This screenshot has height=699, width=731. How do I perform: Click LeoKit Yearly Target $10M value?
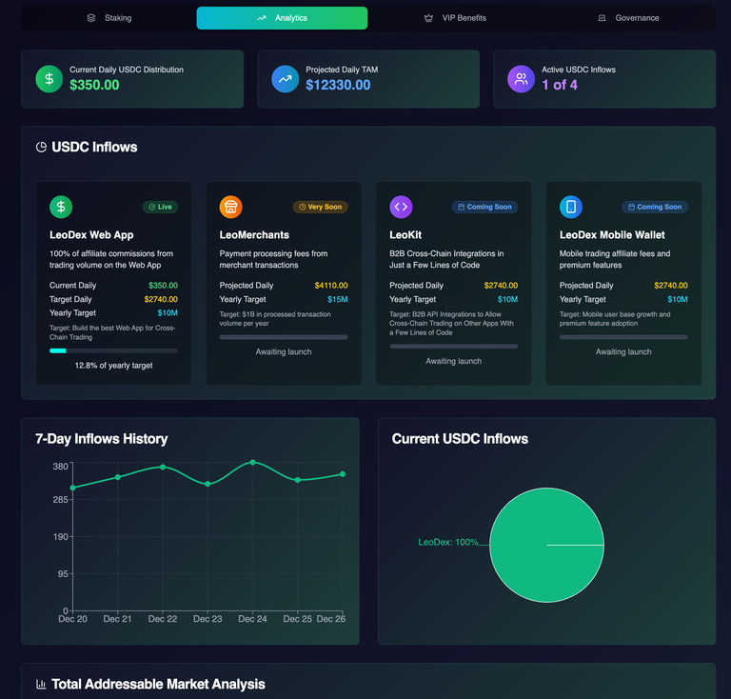[x=507, y=299]
